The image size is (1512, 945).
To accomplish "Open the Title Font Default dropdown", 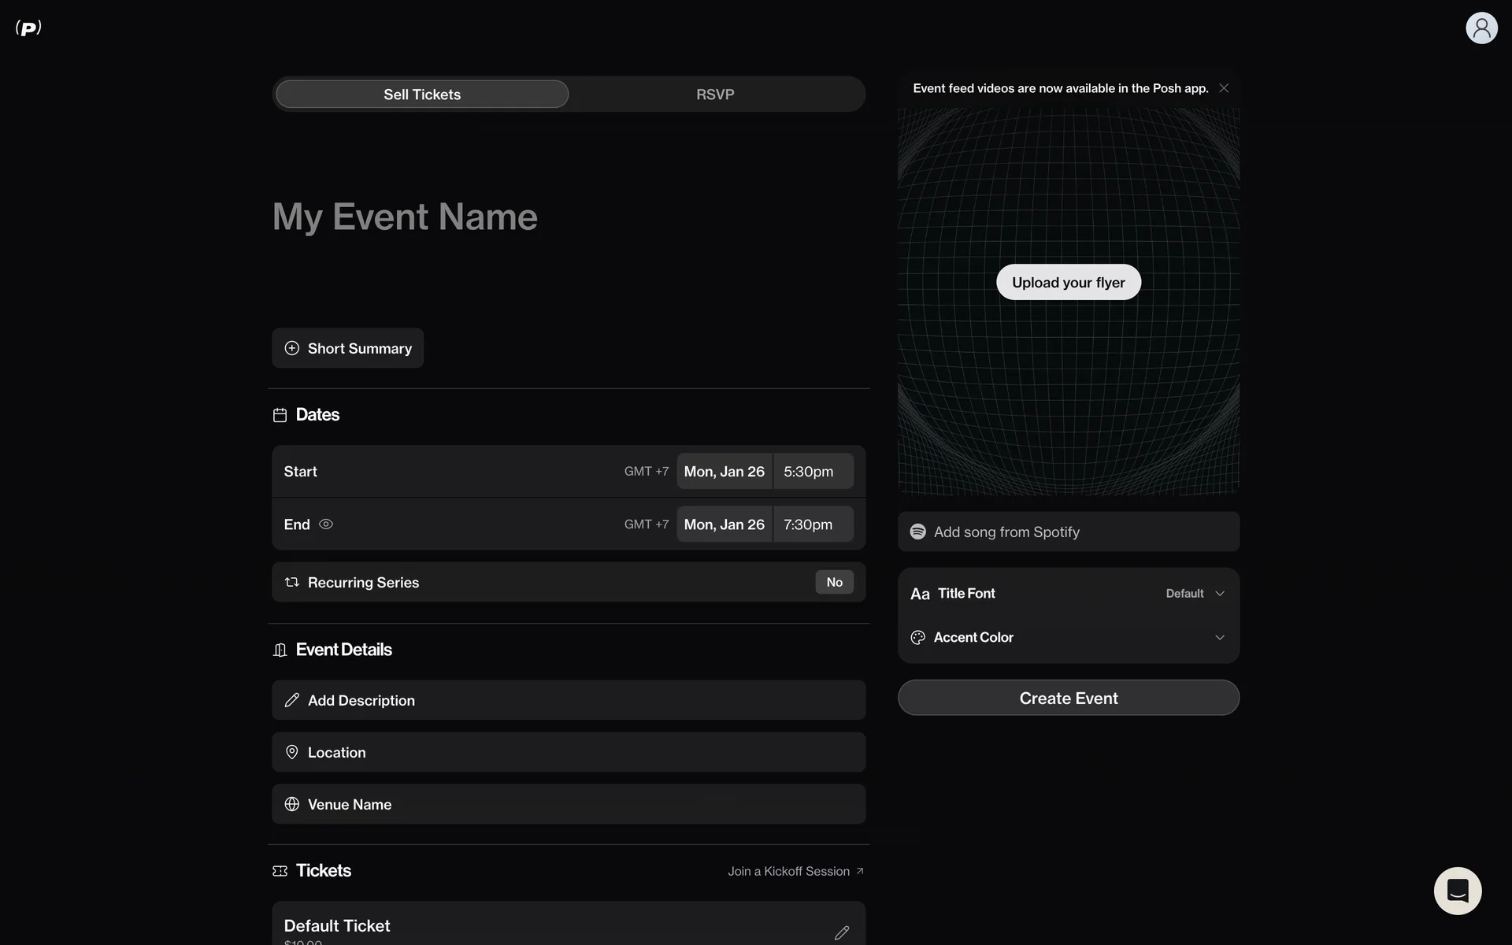I will click(1195, 593).
